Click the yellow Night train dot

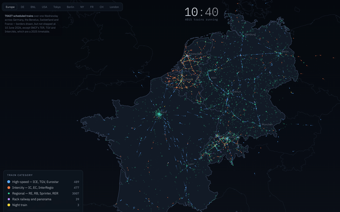coord(8,205)
